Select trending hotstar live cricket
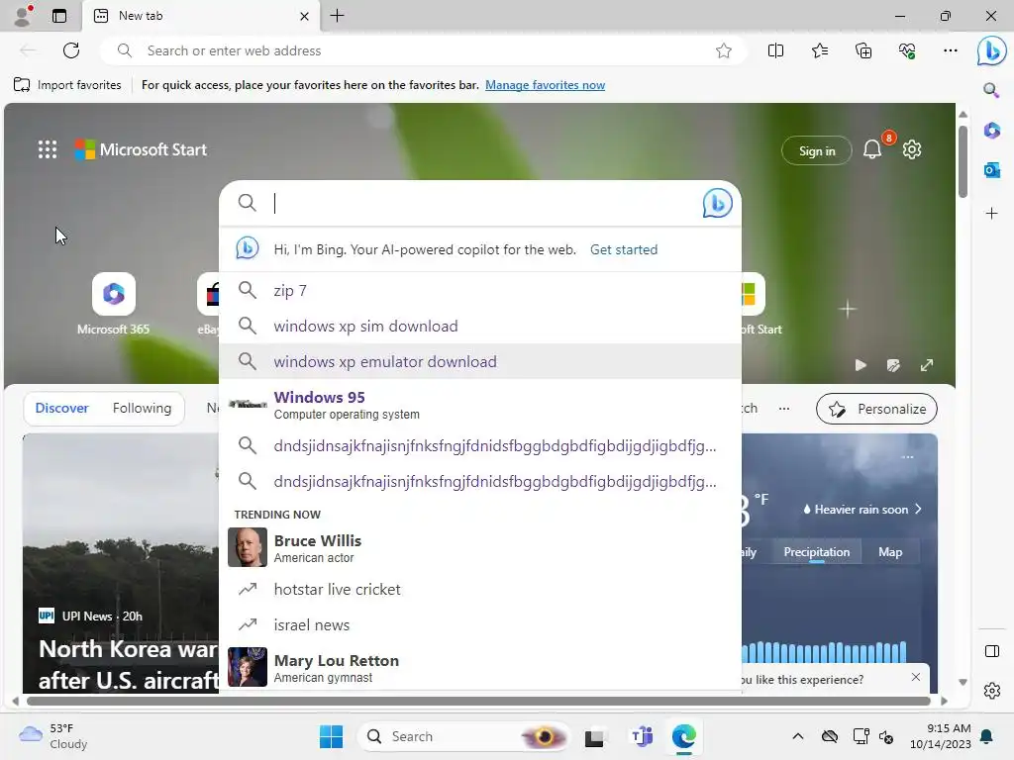Image resolution: width=1014 pixels, height=760 pixels. point(480,590)
